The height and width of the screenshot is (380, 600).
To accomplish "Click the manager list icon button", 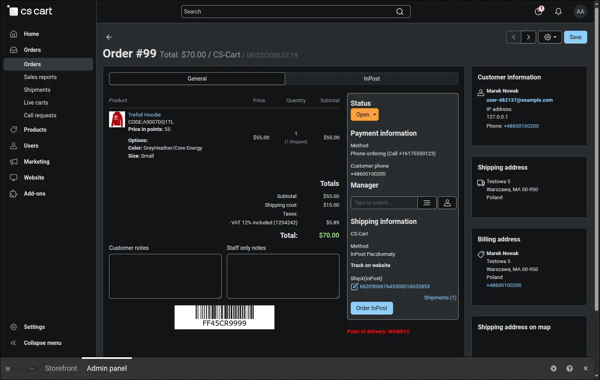I will [427, 203].
